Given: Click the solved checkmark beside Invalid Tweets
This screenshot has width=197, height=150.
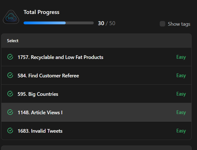Looking at the screenshot, I should pos(10,131).
